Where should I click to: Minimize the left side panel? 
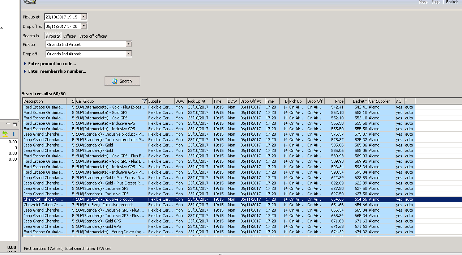pyautogui.click(x=8, y=124)
